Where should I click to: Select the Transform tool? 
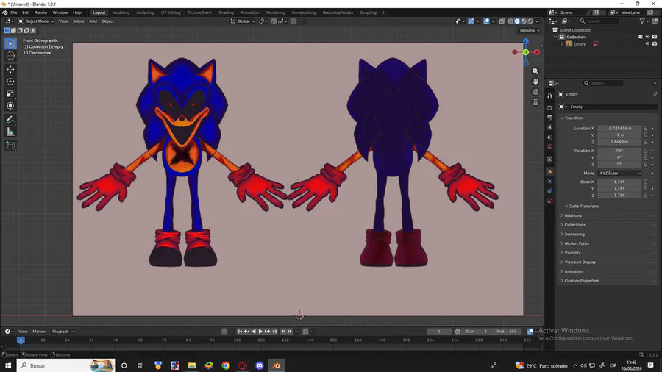point(10,106)
